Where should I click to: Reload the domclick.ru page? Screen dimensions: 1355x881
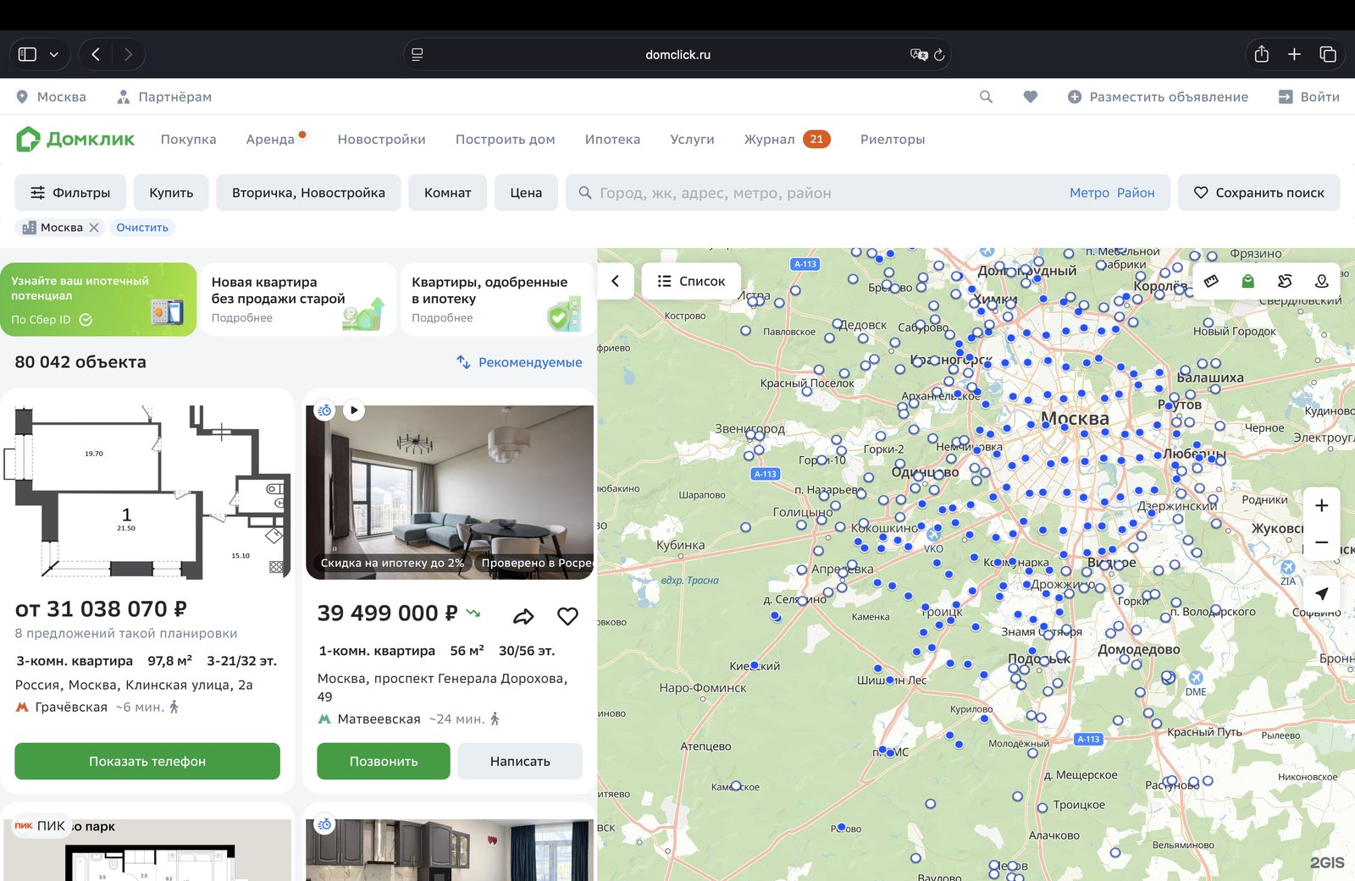pos(939,55)
